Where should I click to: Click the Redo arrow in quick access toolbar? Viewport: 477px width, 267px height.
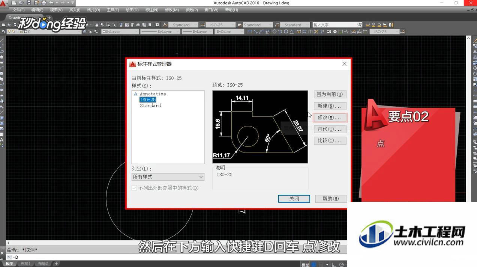click(63, 3)
